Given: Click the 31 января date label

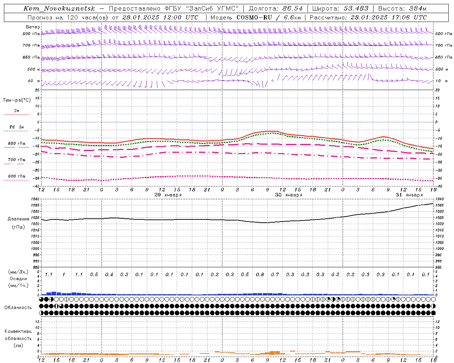Looking at the screenshot, I should click(409, 195).
